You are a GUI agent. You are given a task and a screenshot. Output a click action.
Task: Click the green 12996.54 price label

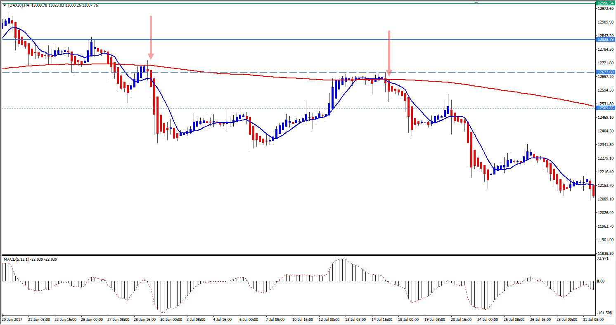pyautogui.click(x=605, y=2)
